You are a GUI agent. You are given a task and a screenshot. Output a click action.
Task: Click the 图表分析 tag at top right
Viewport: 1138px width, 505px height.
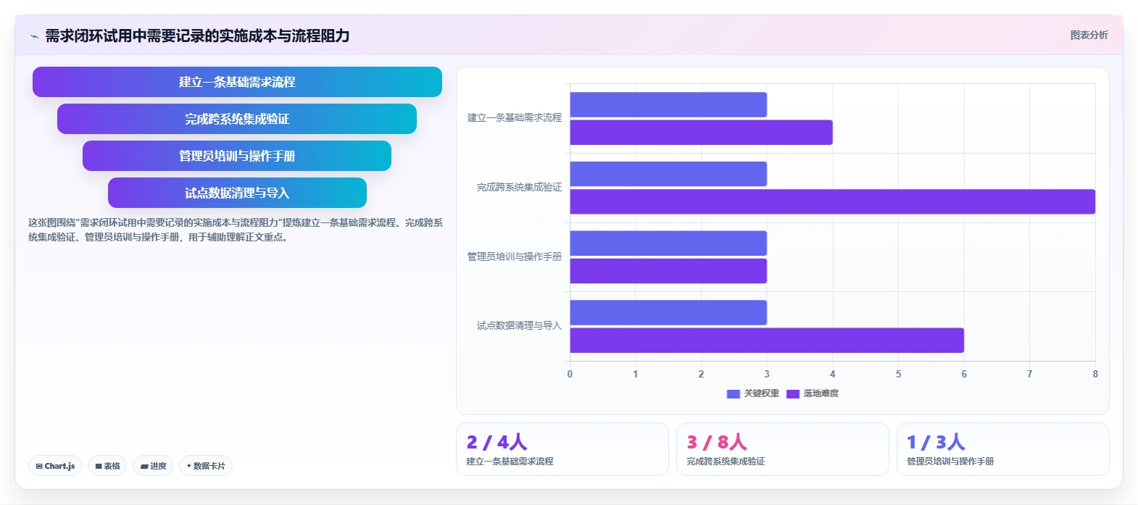[1089, 35]
